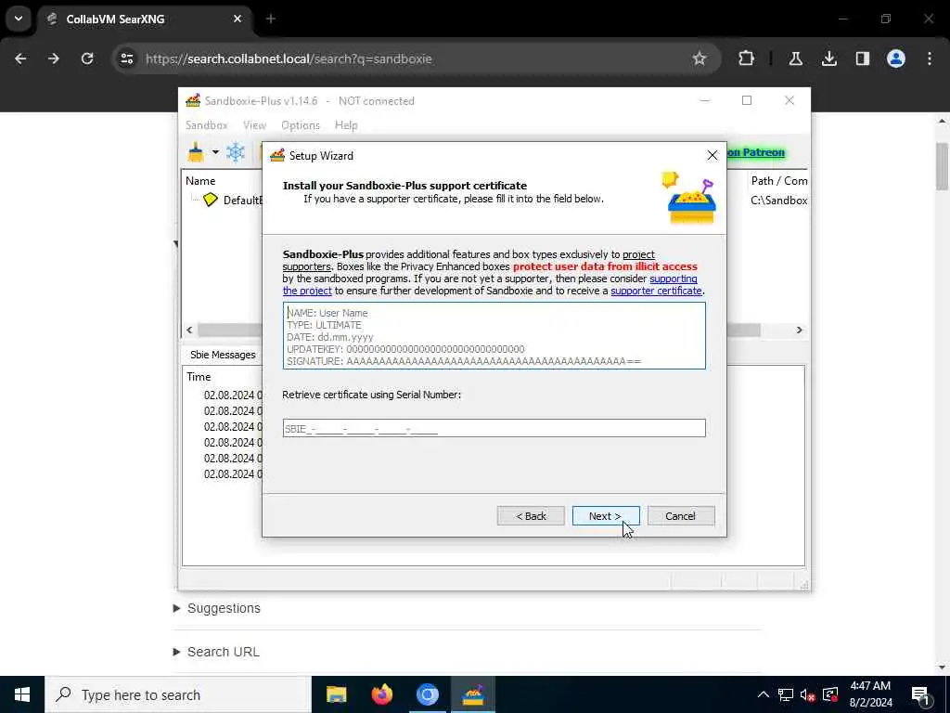The image size is (950, 713).
Task: Open the Sandbox menu in Sandboxie-Plus
Action: [x=206, y=125]
